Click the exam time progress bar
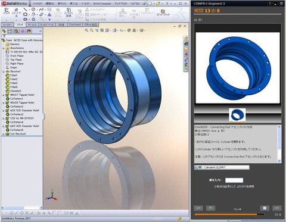Image resolution: width=286 pixels, height=222 pixels. point(229,214)
